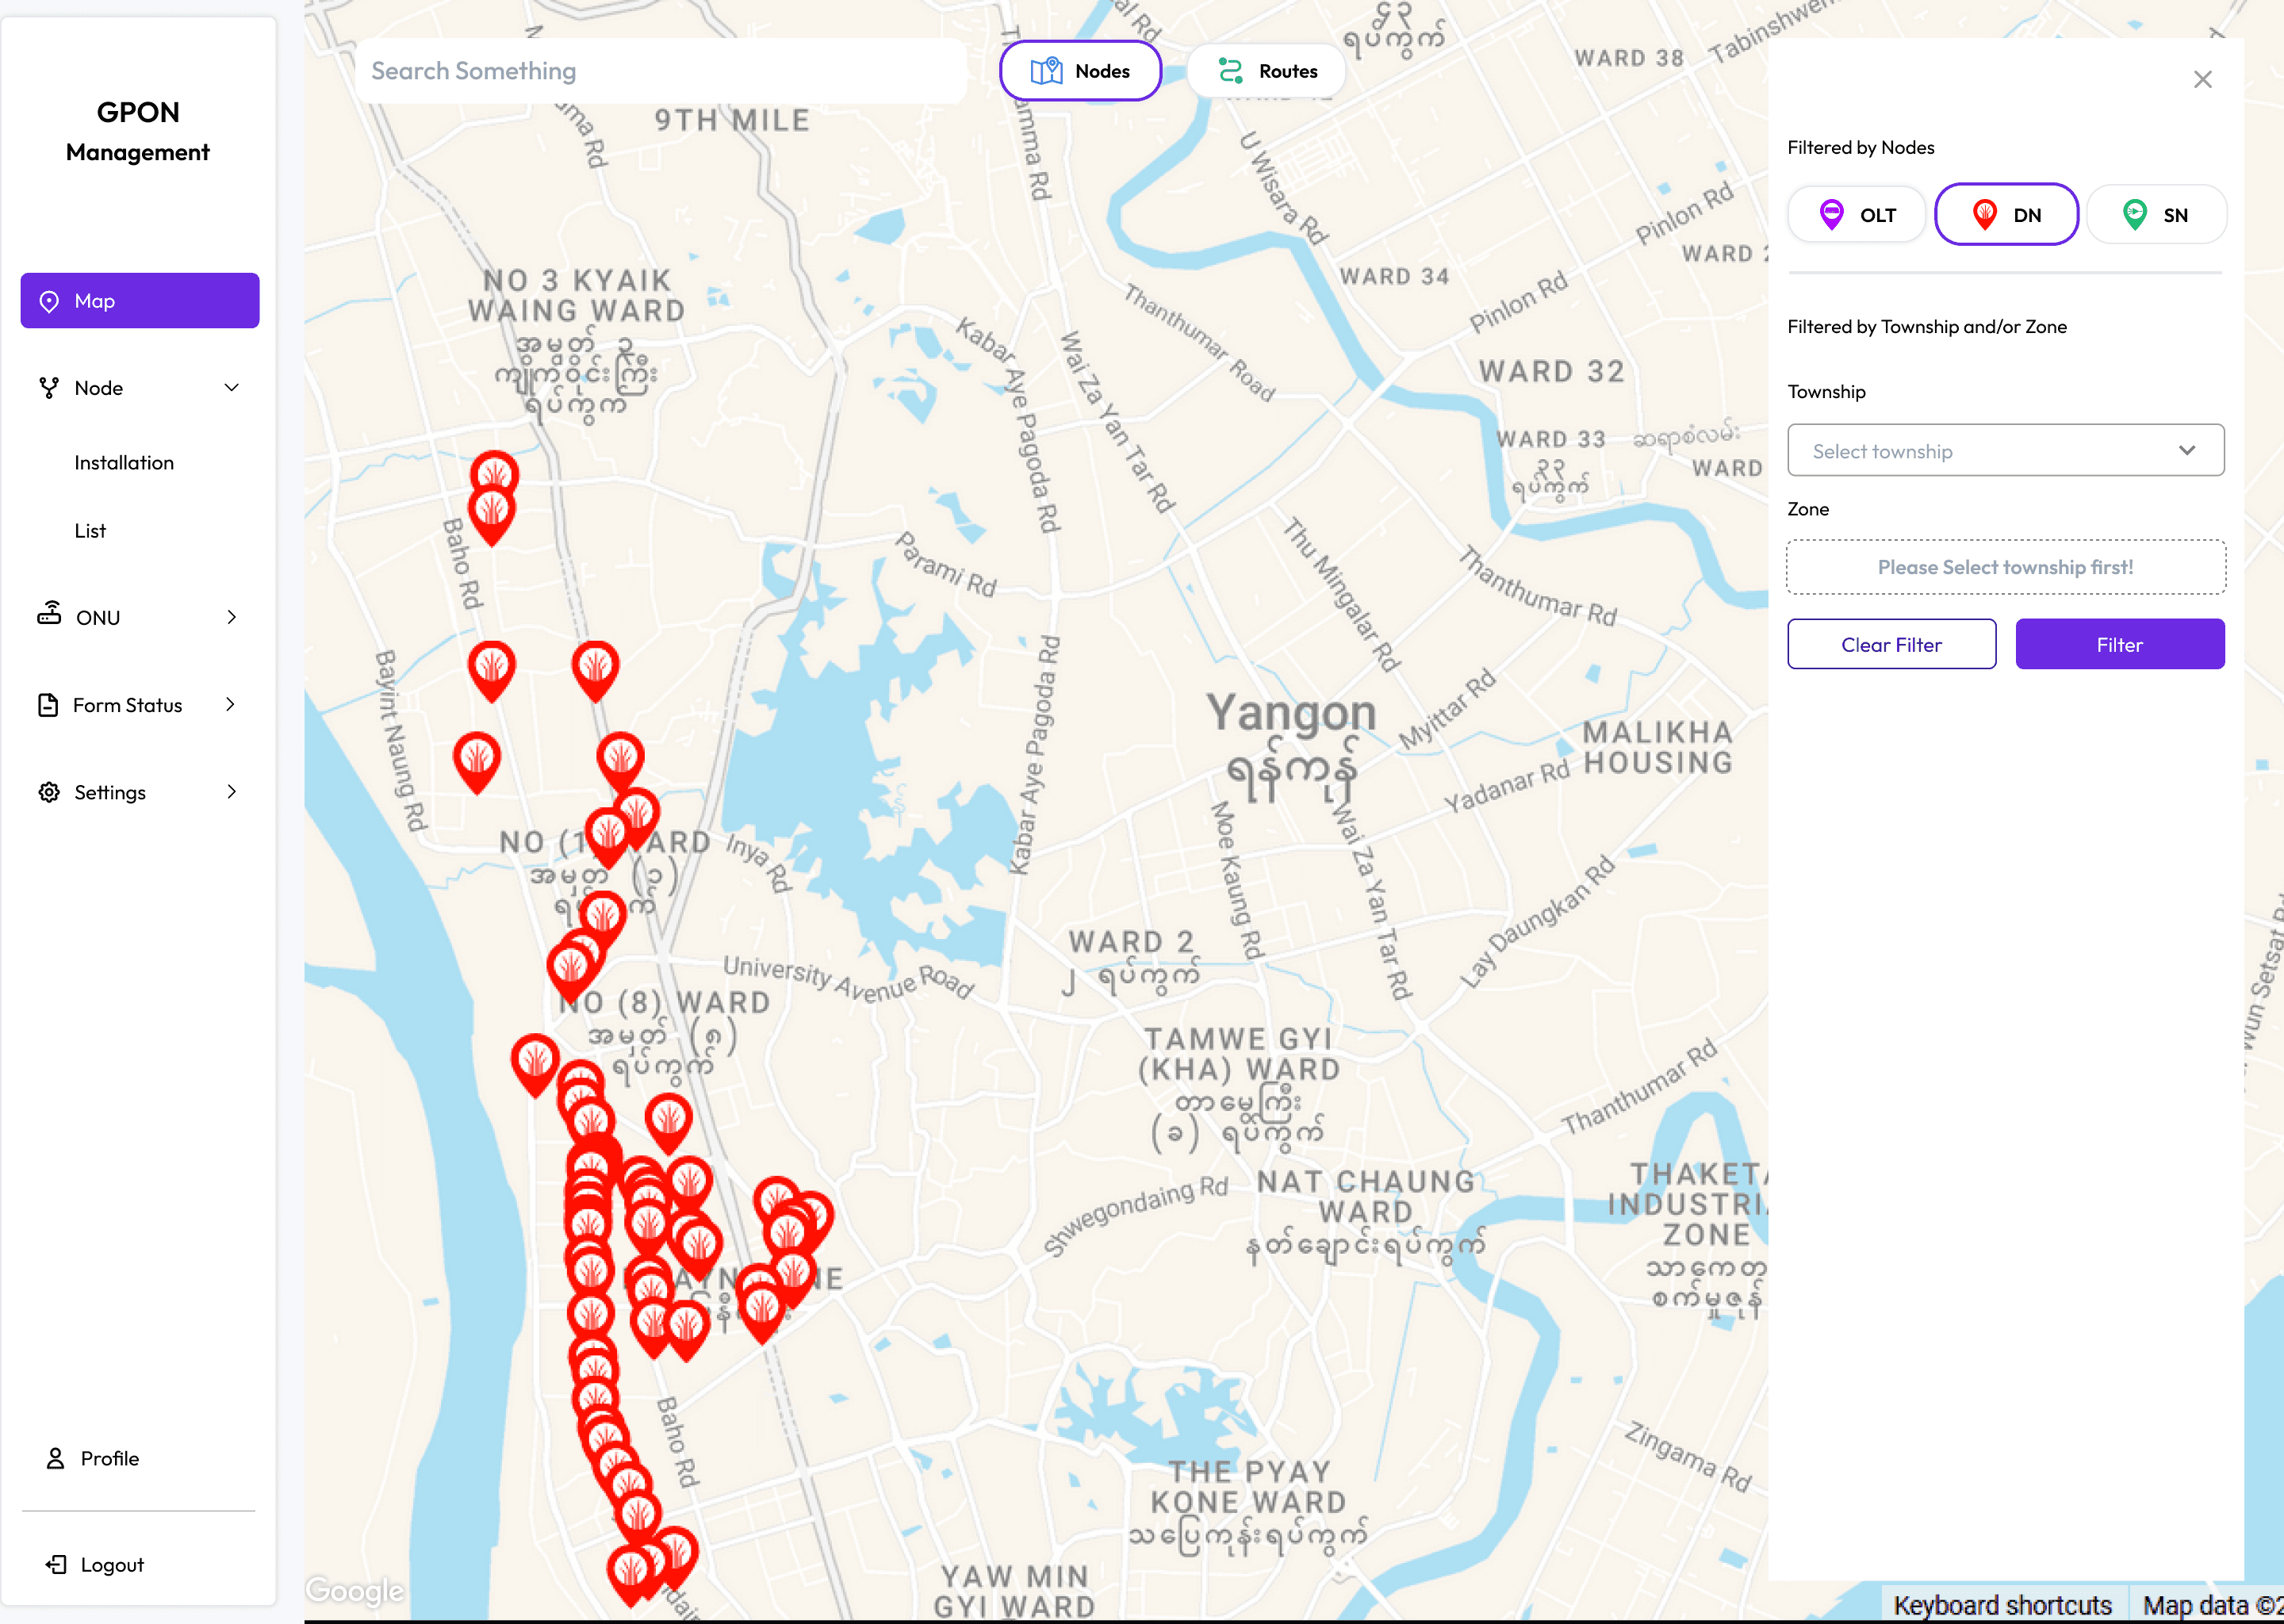Click the Clear Filter button
The height and width of the screenshot is (1624, 2284).
tap(1891, 645)
